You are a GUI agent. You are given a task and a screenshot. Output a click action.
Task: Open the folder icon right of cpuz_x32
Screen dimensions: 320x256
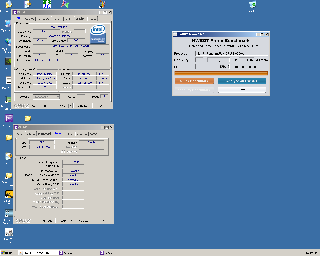[28, 118]
